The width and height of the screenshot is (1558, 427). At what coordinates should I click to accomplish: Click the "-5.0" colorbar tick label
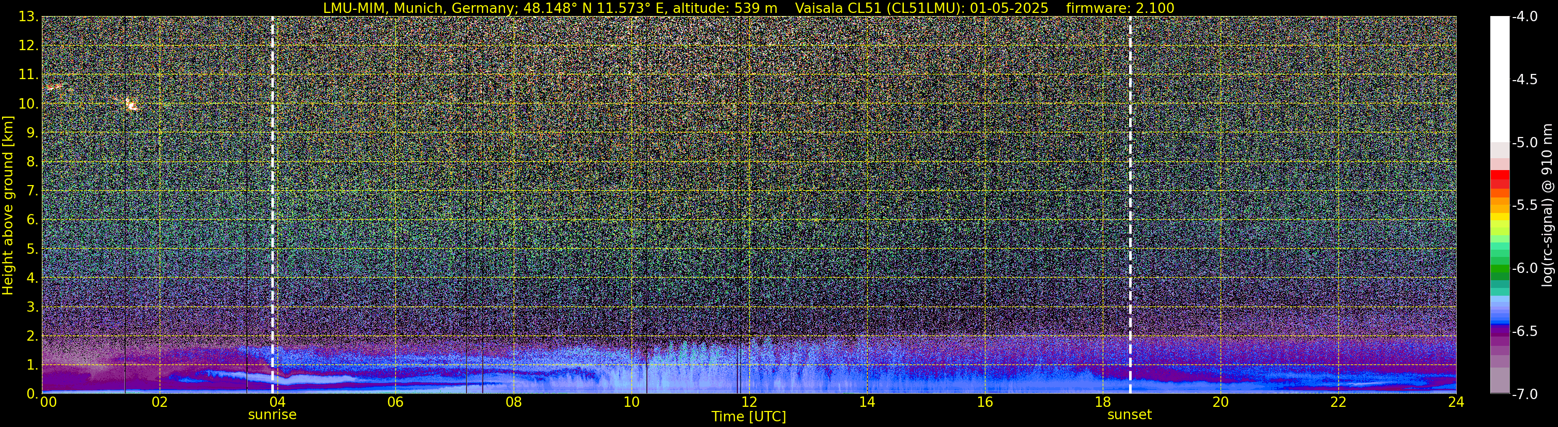click(1525, 143)
